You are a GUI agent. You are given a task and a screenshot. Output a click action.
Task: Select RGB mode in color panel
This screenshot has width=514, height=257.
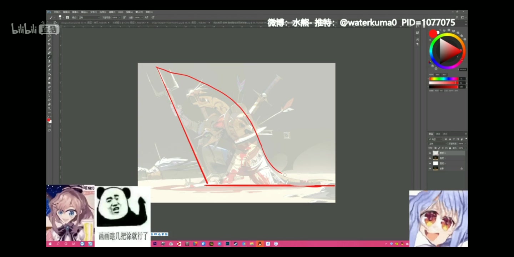437,91
